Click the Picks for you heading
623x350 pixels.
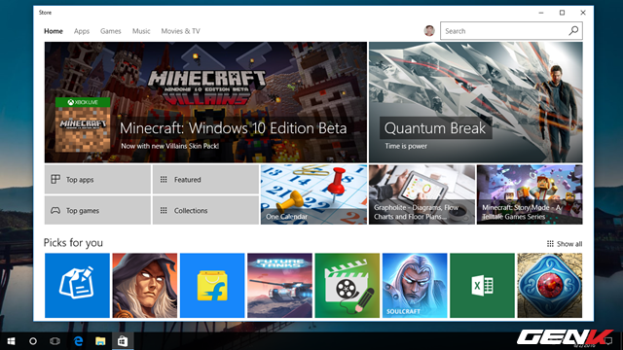(x=73, y=242)
